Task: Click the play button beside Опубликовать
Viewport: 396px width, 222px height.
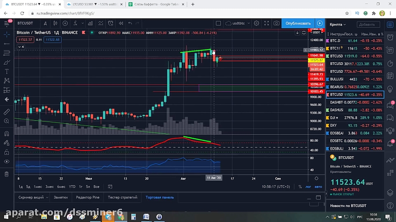Action: 320,23
